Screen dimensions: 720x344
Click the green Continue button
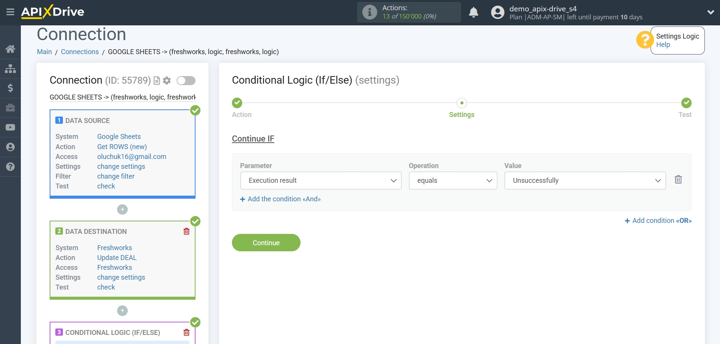coord(266,243)
